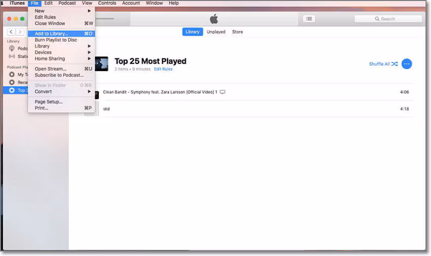431x256 pixels.
Task: Choose Subscribe to Podcast menu item
Action: 61,75
